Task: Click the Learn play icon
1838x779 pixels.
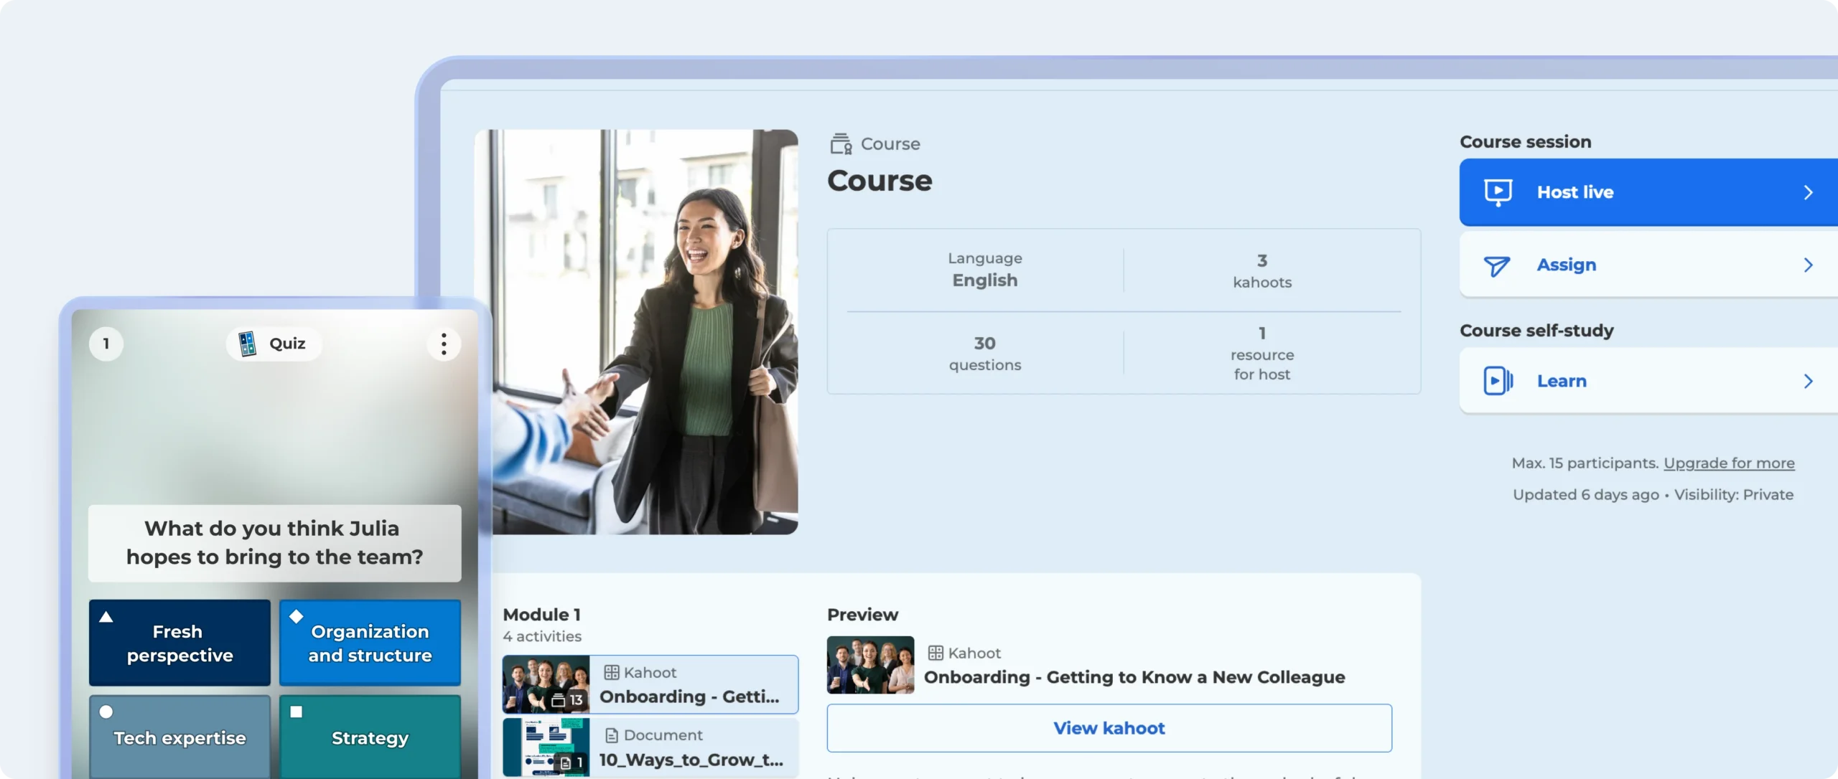Action: [x=1498, y=381]
